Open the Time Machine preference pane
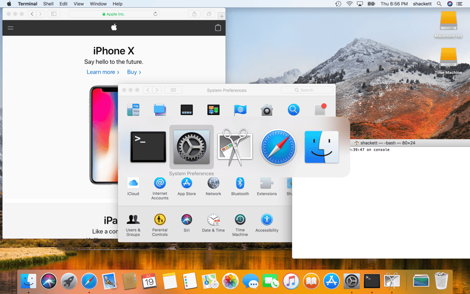 tap(240, 225)
